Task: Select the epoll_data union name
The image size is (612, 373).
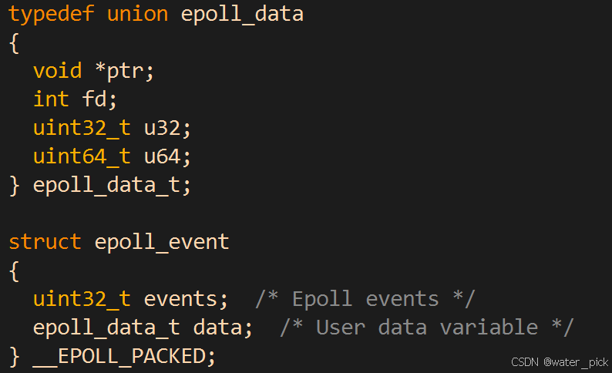Action: [242, 15]
